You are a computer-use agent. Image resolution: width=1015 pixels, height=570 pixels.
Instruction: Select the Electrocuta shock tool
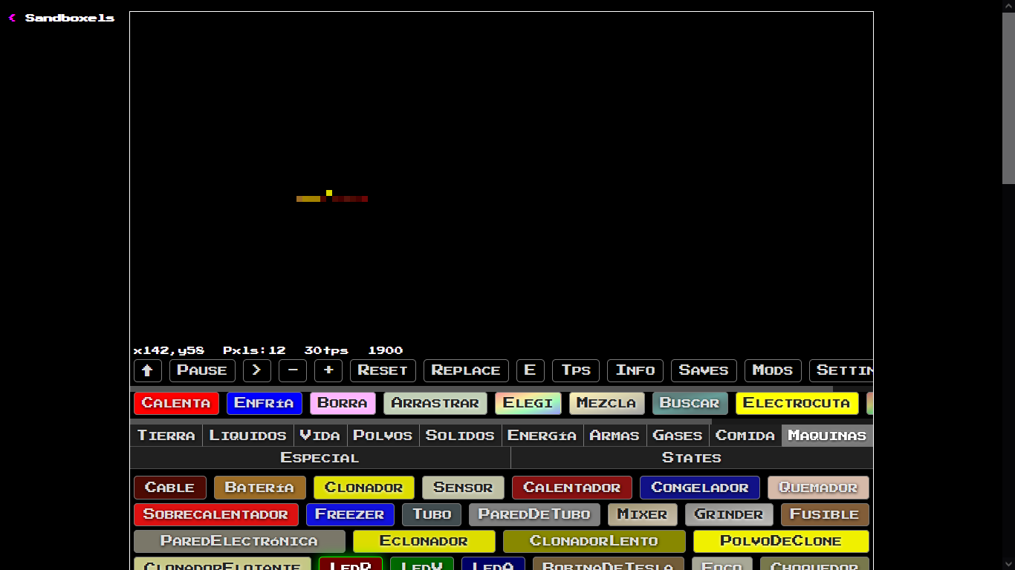pyautogui.click(x=797, y=403)
